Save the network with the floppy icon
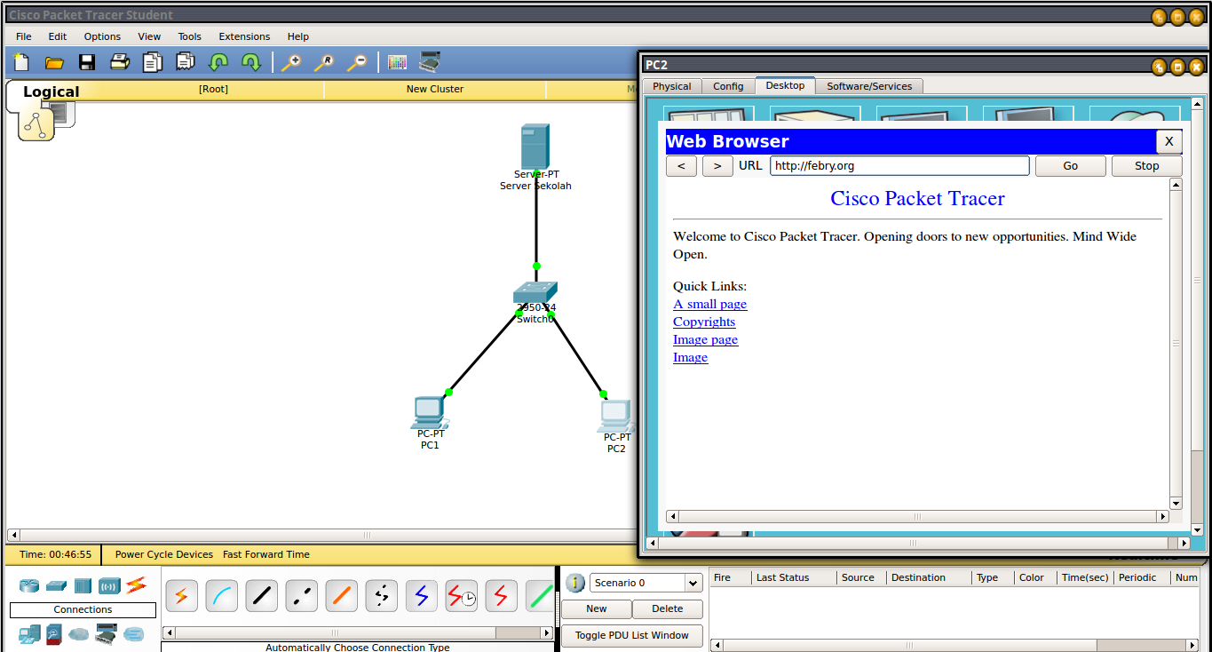The image size is (1212, 652). (x=87, y=62)
